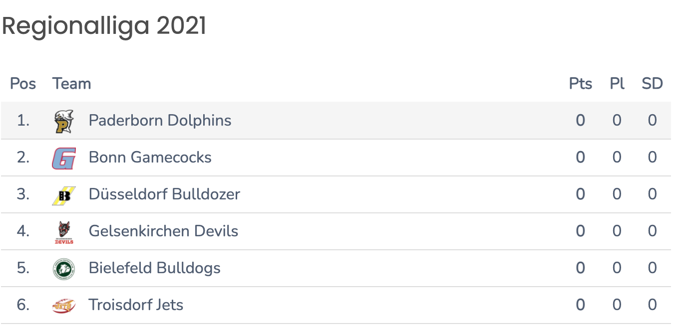The height and width of the screenshot is (333, 677).
Task: Select position 1. in the first row
Action: click(23, 121)
